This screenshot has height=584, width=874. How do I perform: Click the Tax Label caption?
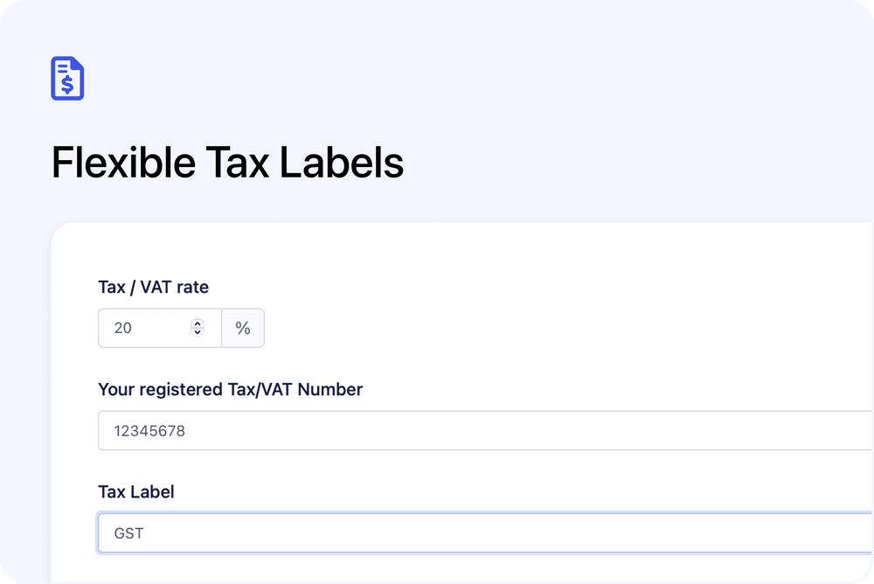tap(135, 491)
